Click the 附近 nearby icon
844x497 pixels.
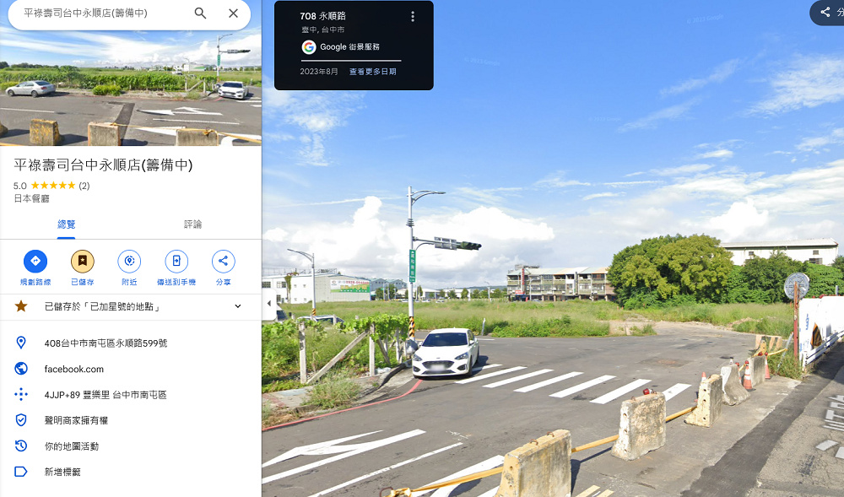[x=129, y=262]
